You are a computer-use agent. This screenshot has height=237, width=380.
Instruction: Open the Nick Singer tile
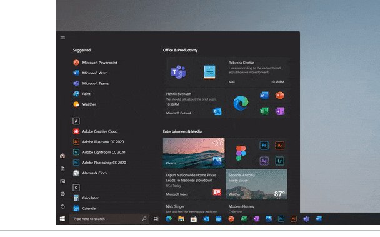[194, 207]
